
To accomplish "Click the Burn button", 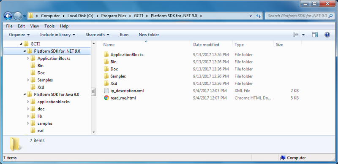I will pos(124,35).
